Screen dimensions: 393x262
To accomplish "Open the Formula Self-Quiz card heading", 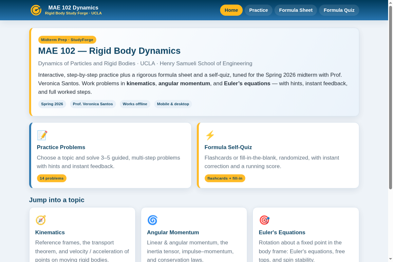I will click(228, 147).
